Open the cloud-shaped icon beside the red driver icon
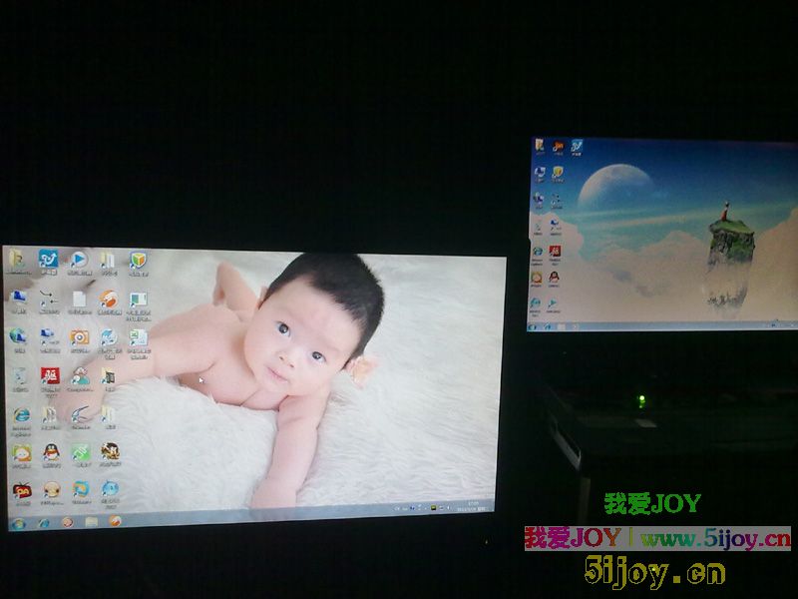 pyautogui.click(x=80, y=377)
